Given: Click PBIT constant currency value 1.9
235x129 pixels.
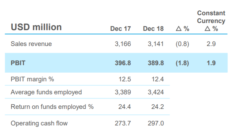Looking at the screenshot, I should pyautogui.click(x=211, y=63).
